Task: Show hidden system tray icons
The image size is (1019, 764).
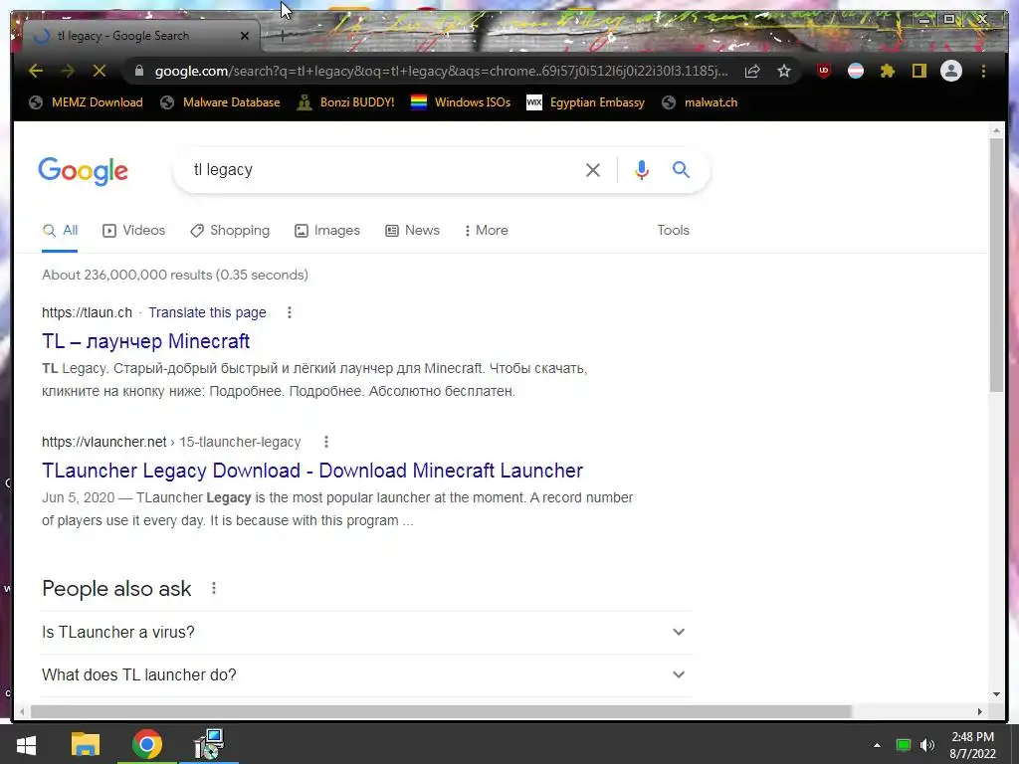Action: click(x=877, y=745)
